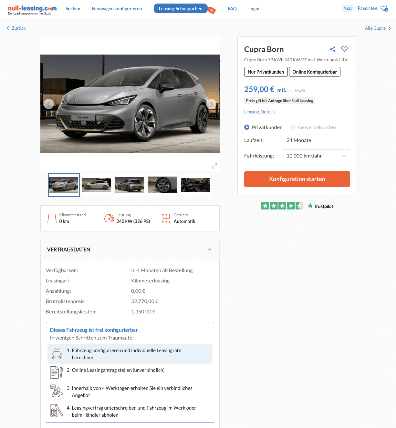Share the Cupra Born listing

click(x=333, y=49)
